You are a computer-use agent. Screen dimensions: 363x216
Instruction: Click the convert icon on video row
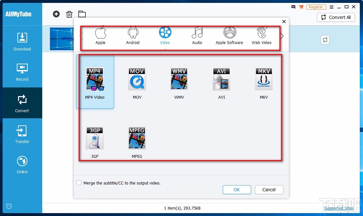click(x=325, y=40)
